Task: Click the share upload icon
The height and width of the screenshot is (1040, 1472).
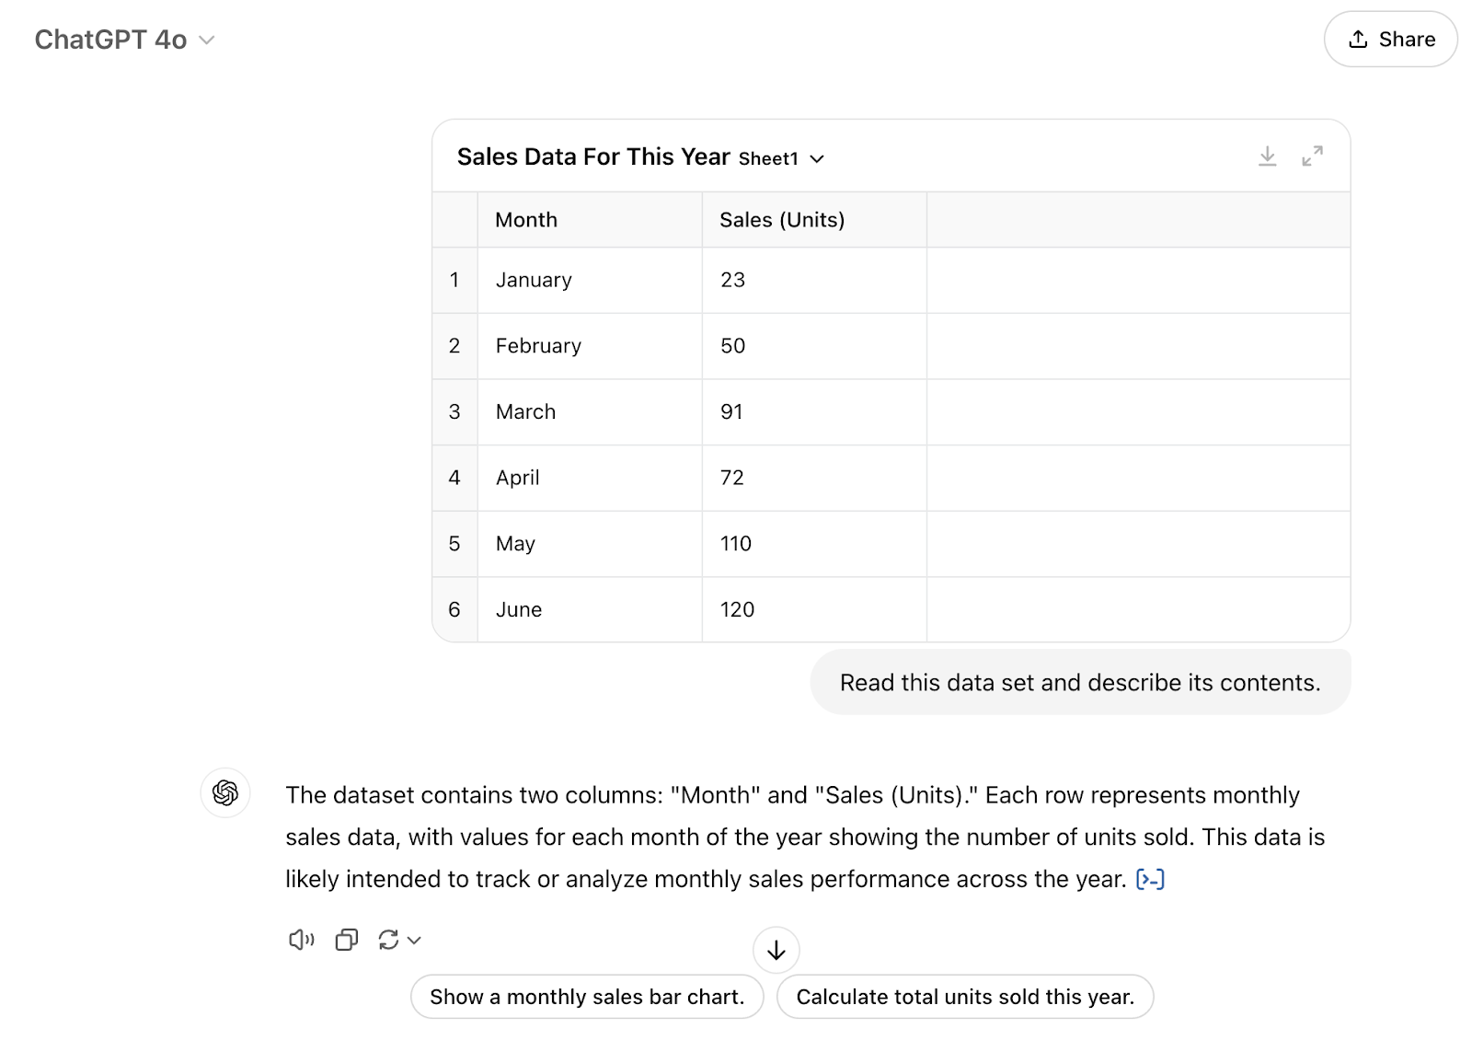Action: (x=1357, y=39)
